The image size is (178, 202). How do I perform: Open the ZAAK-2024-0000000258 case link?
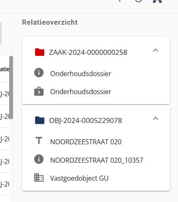pyautogui.click(x=88, y=52)
